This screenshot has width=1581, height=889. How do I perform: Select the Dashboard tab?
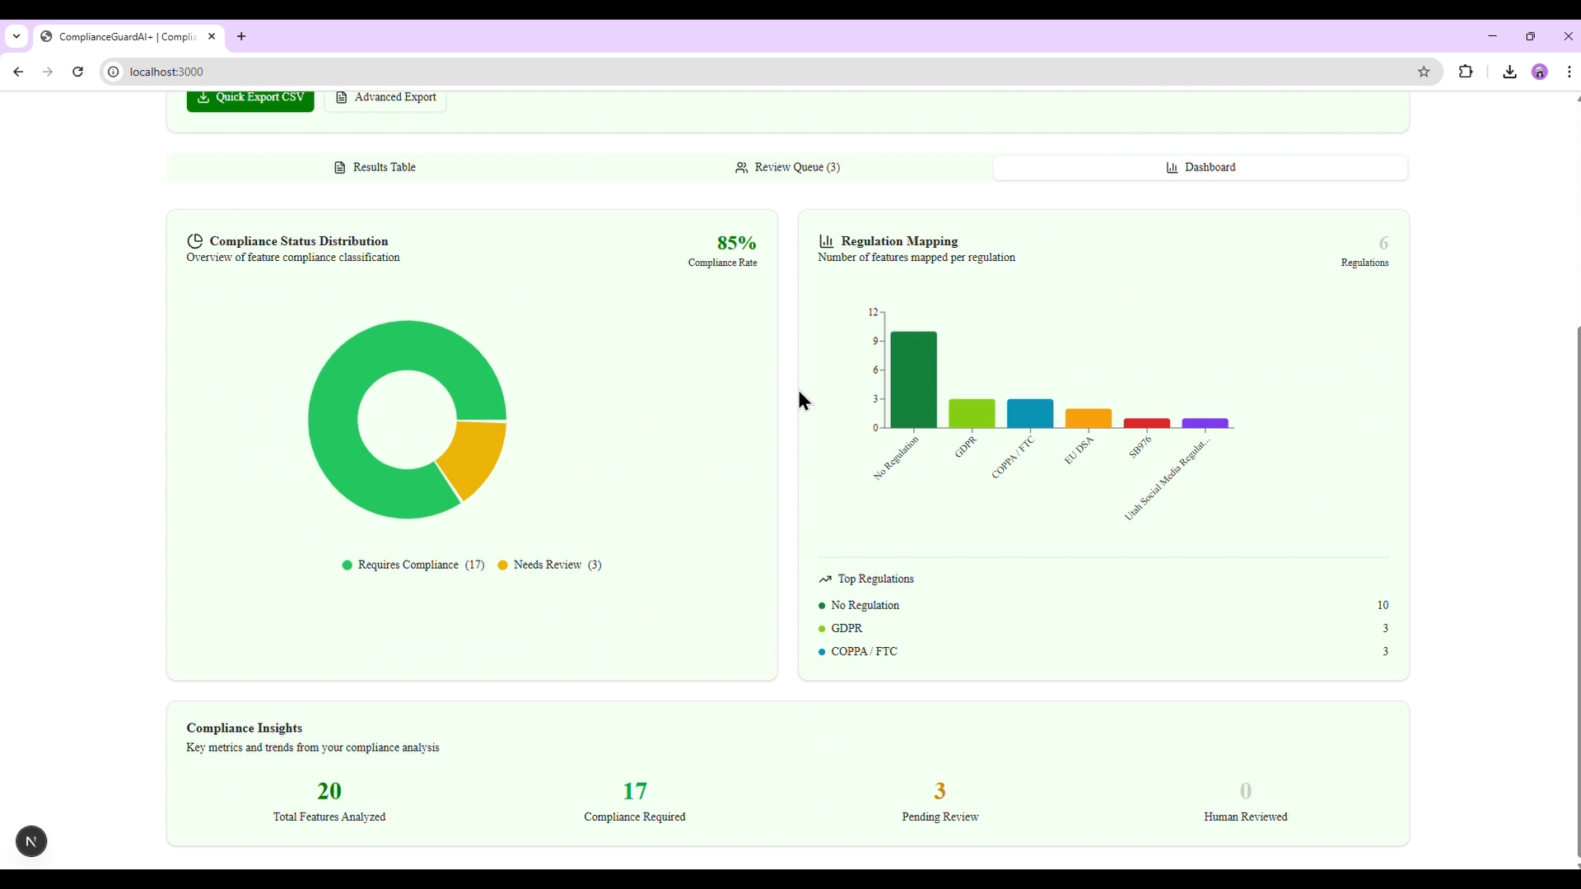click(x=1201, y=168)
